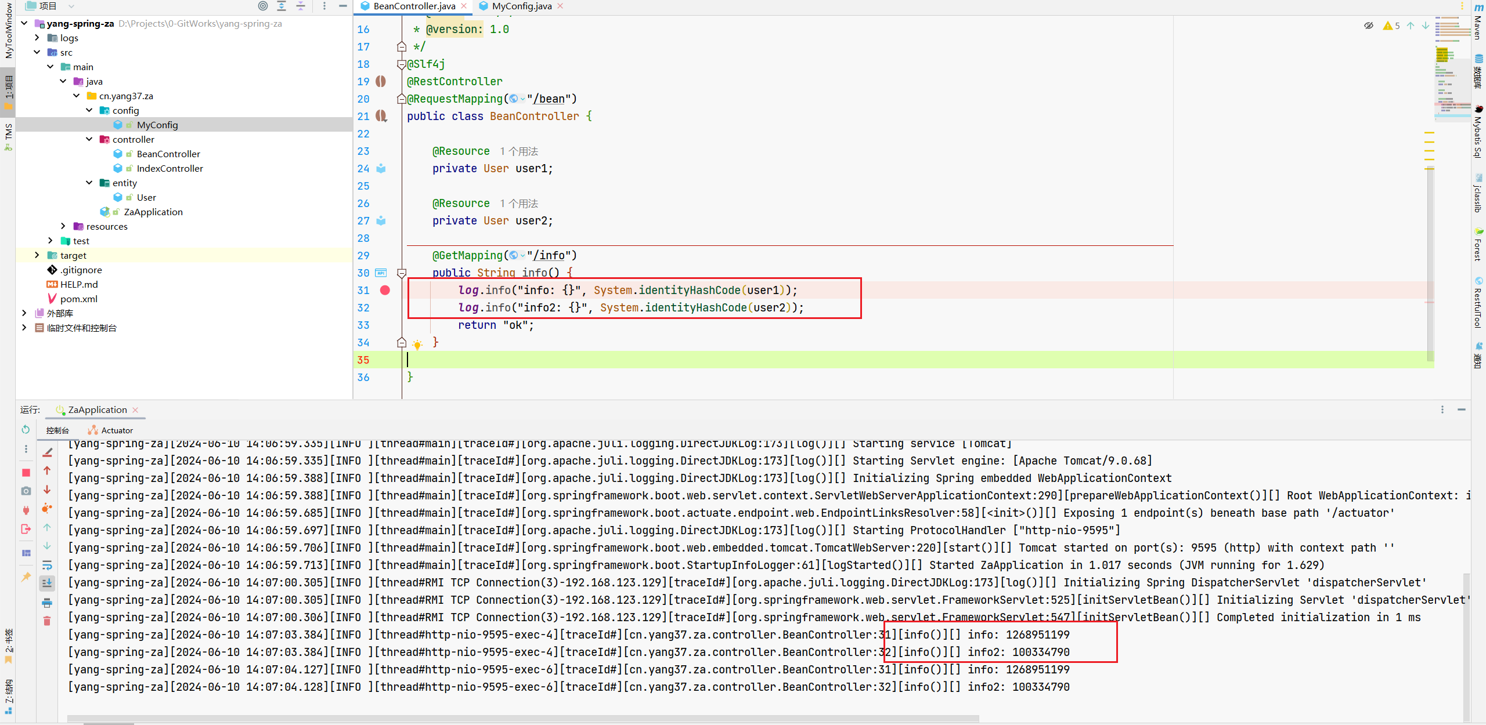Toggle the breakpoint on line 31
Viewport: 1486px width, 725px height.
(x=385, y=290)
